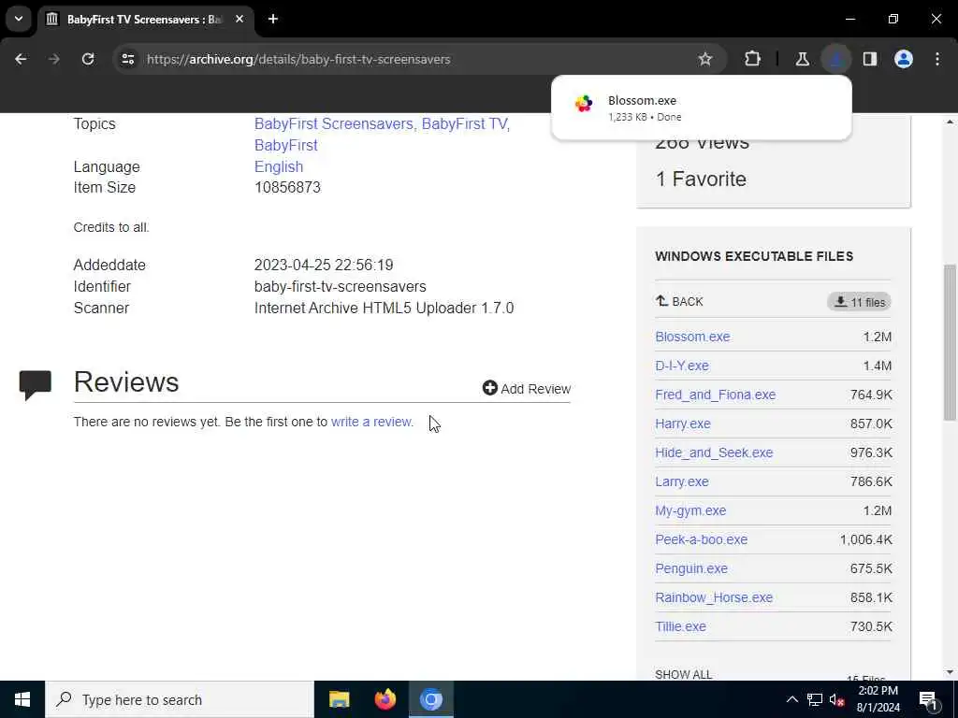Click the 1 Favorite text
The height and width of the screenshot is (718, 958).
pyautogui.click(x=701, y=179)
